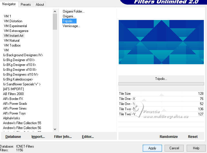Choose the Origami Folder... filter
Image resolution: width=207 pixels, height=153 pixels.
73,11
